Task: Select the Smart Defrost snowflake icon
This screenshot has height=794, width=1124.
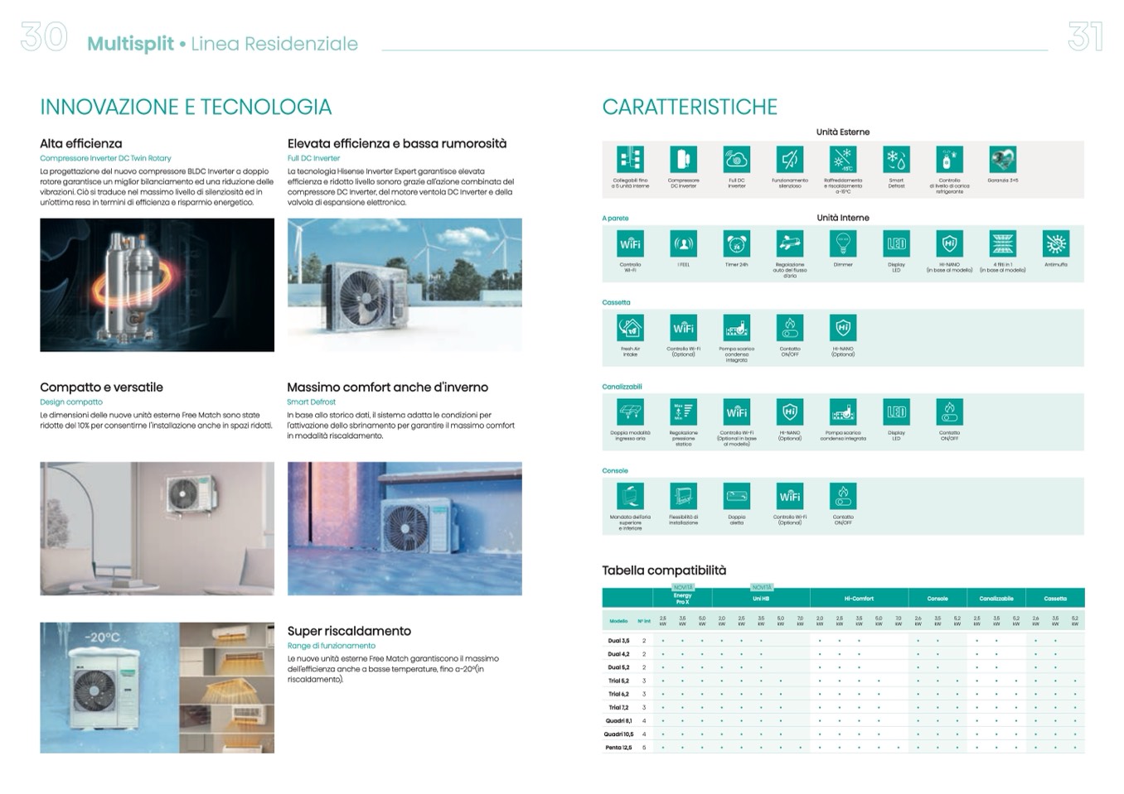Action: pos(896,159)
